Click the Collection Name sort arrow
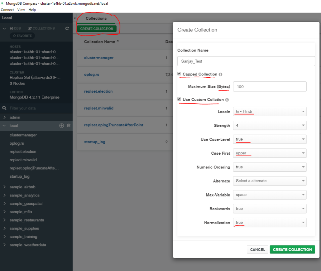Screen dimensions: 321x271 coord(118,41)
